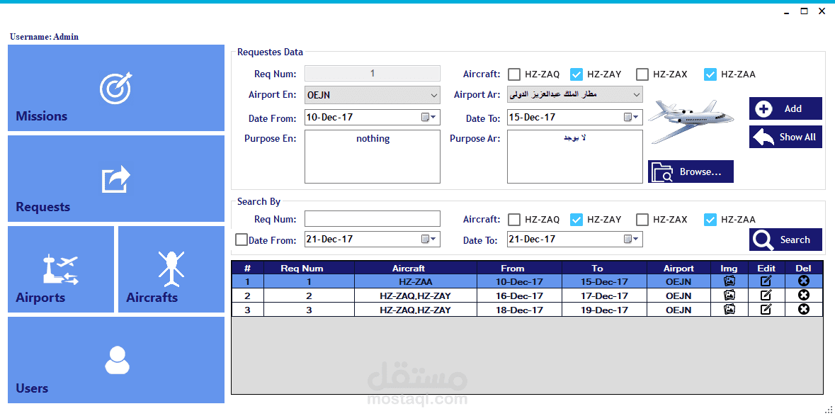This screenshot has height=416, width=835.
Task: Click the aircraft jet picture
Action: tap(691, 121)
